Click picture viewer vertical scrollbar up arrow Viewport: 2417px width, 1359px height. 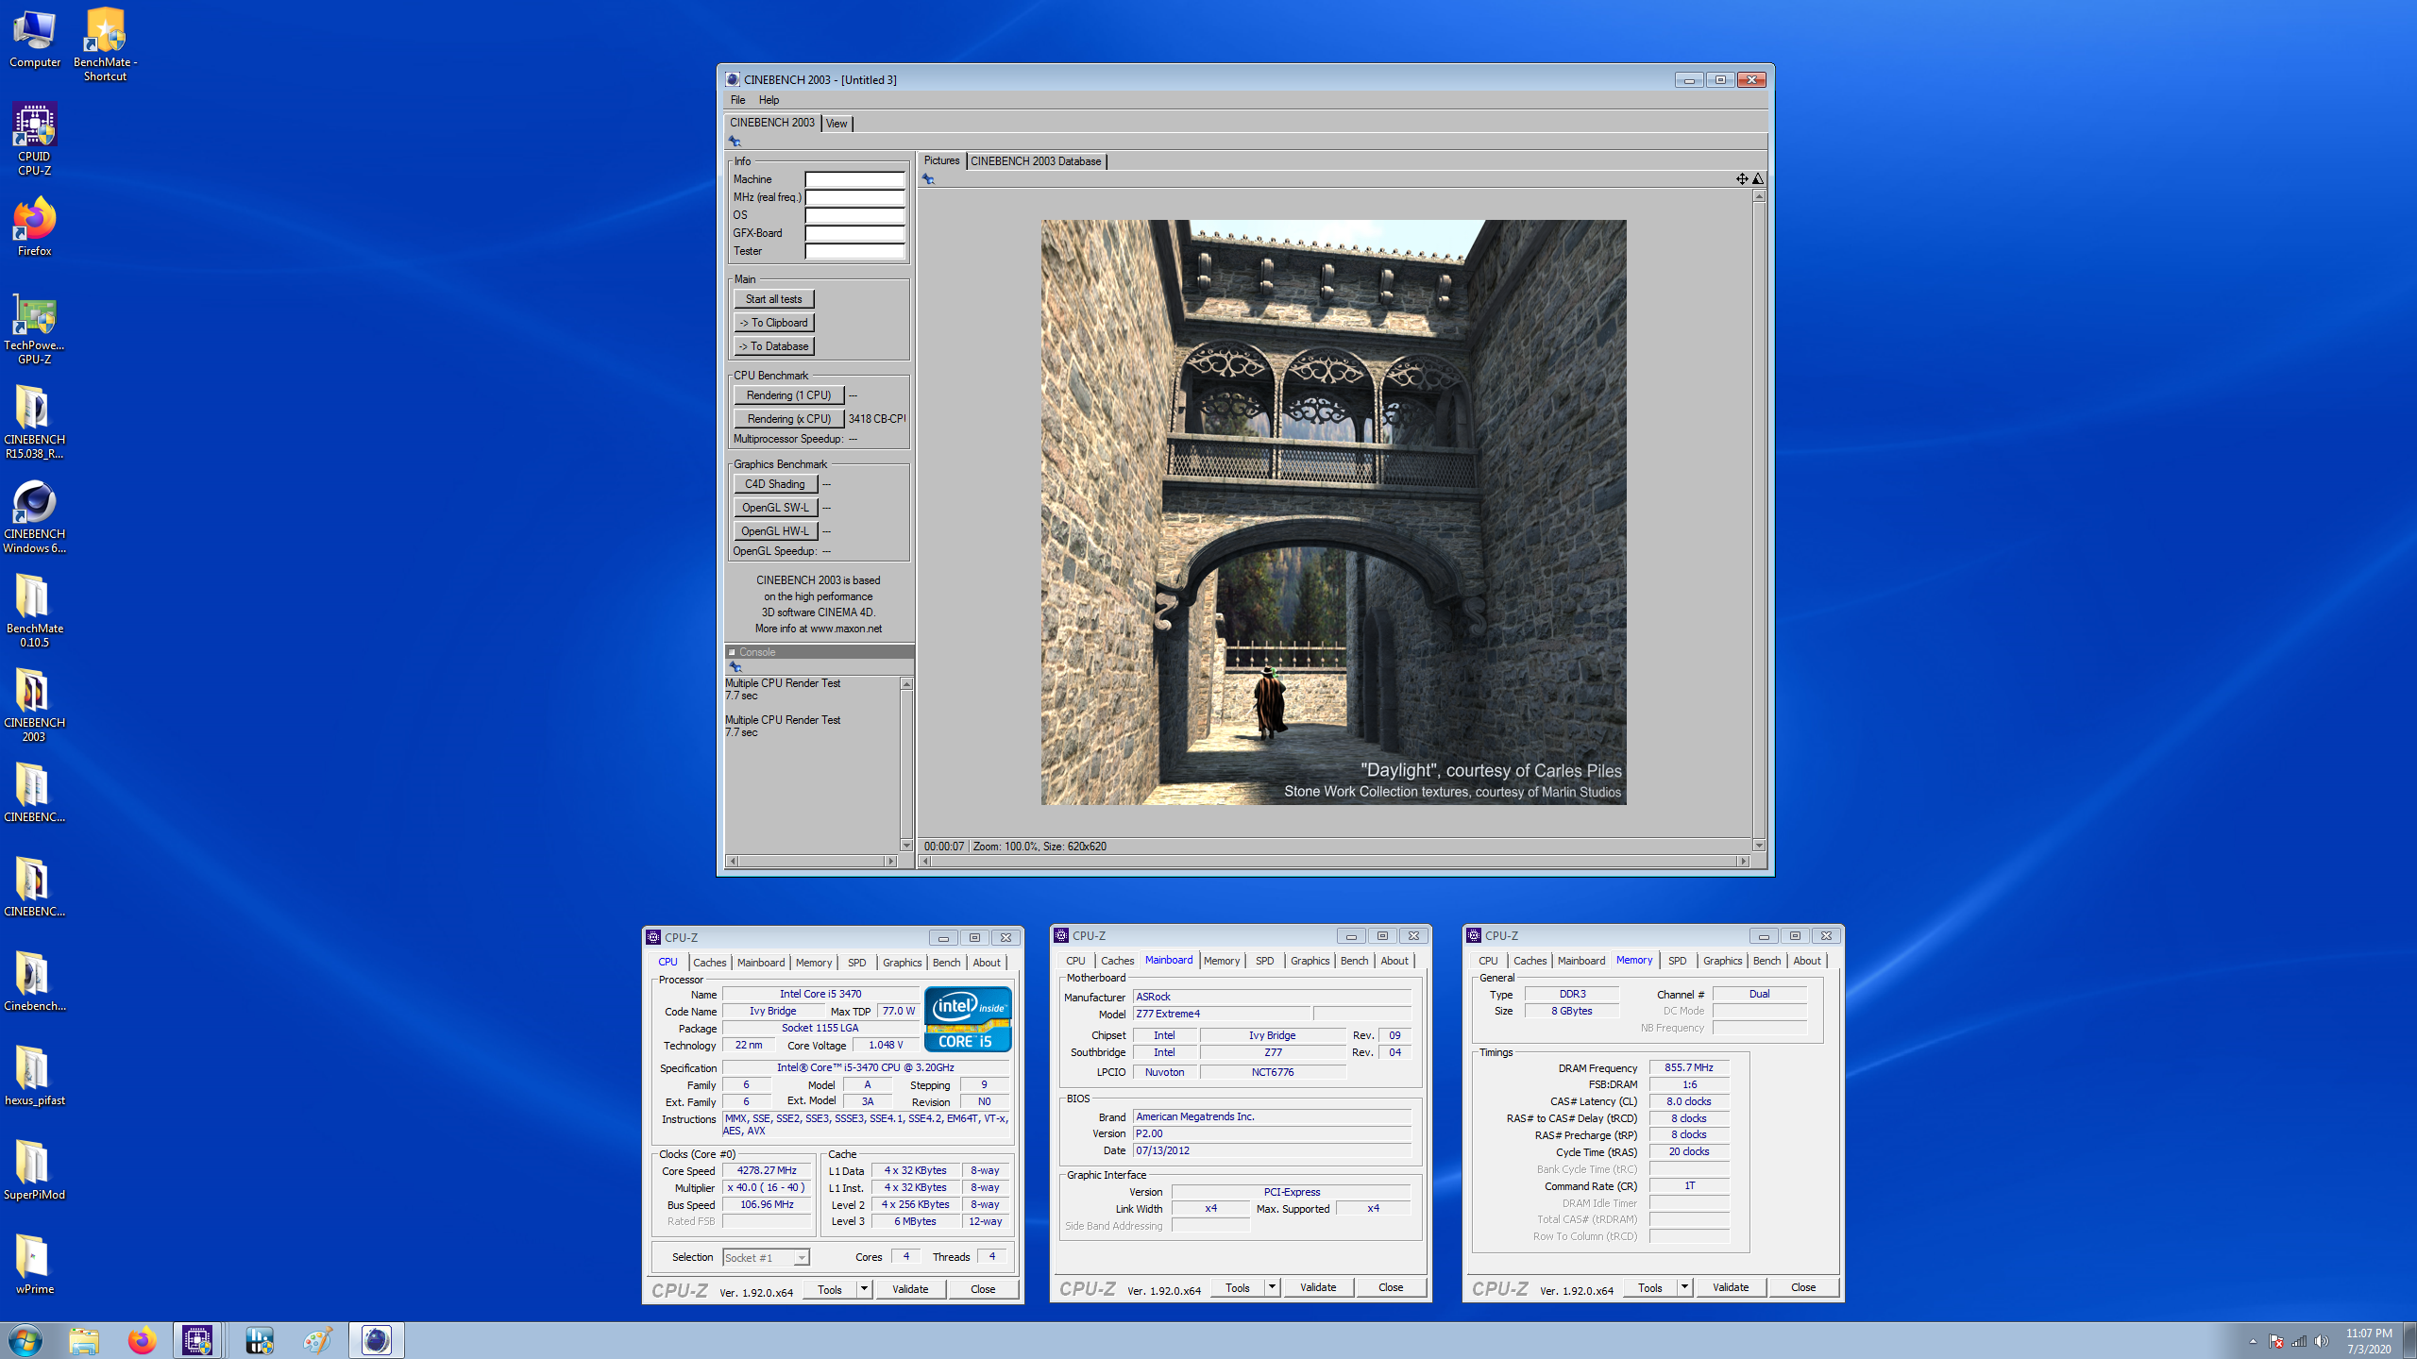(1758, 196)
